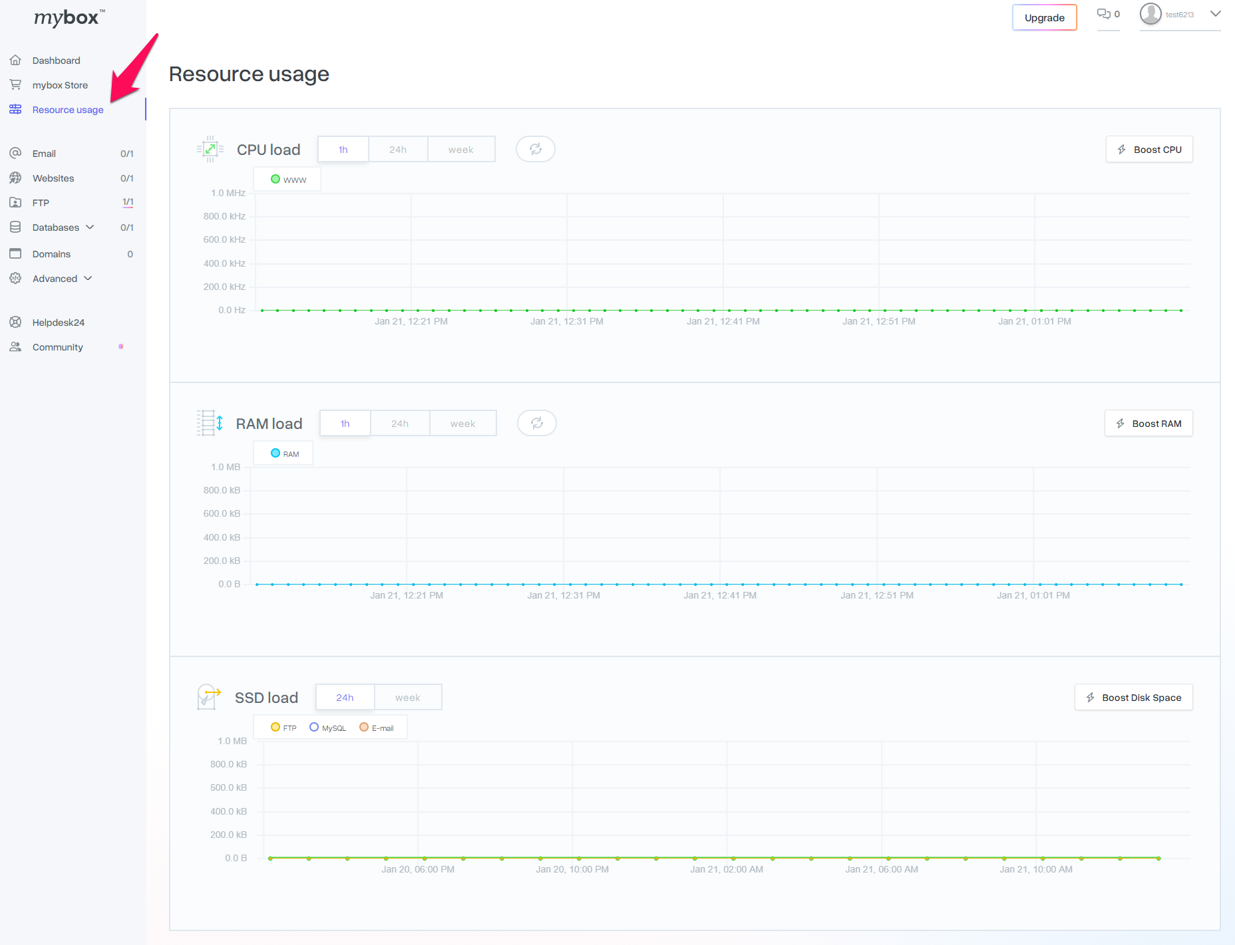
Task: Select 1h range for RAM load
Action: tap(345, 423)
